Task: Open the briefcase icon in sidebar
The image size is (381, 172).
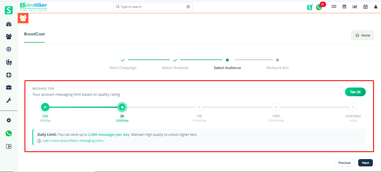Action: click(9, 88)
